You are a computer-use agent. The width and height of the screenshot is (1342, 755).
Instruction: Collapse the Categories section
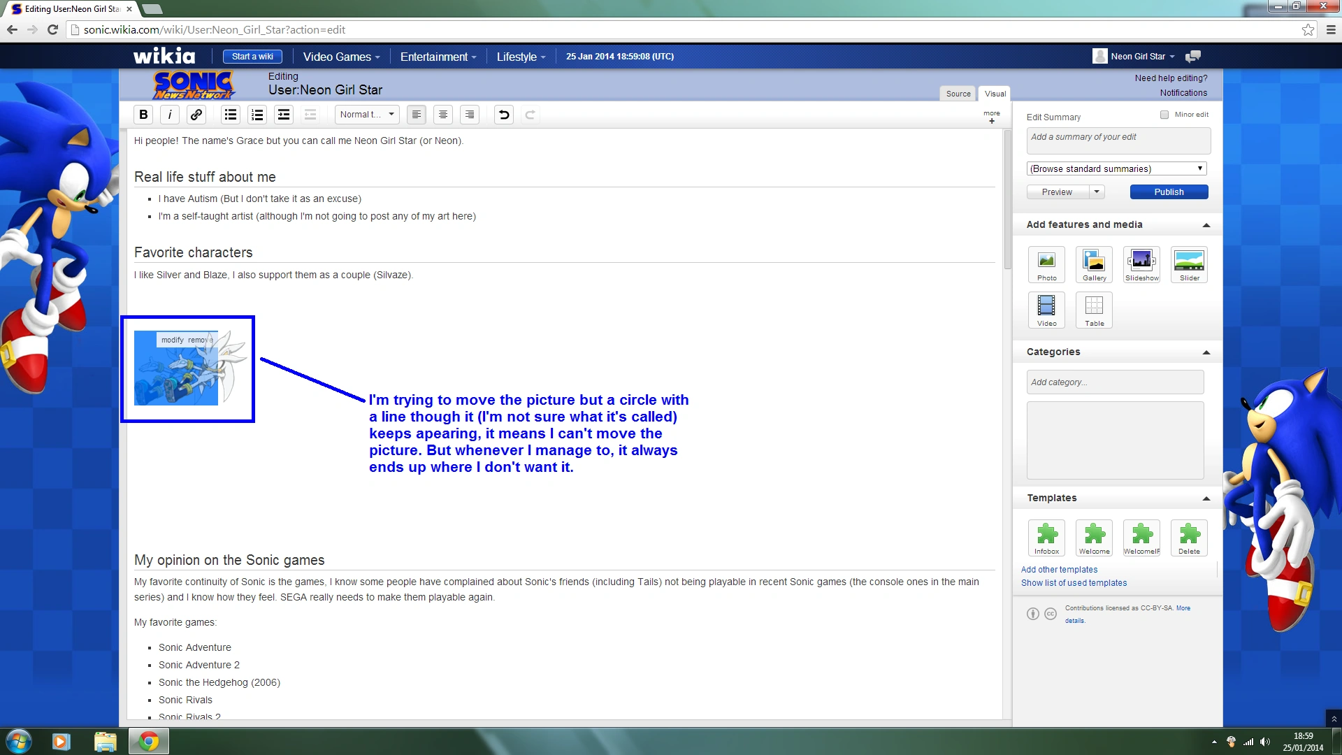point(1206,352)
